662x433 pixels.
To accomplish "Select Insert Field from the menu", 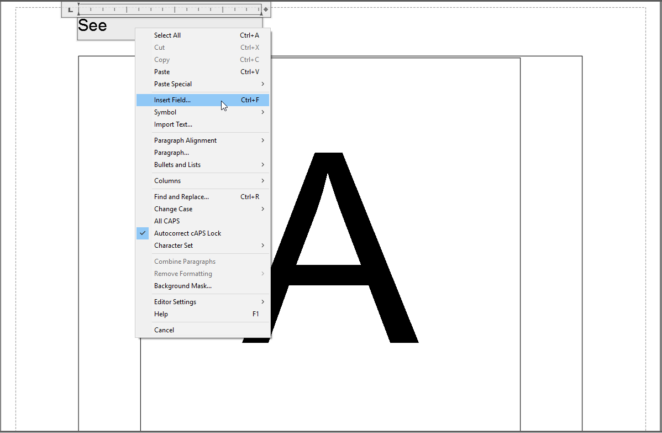I will (172, 100).
